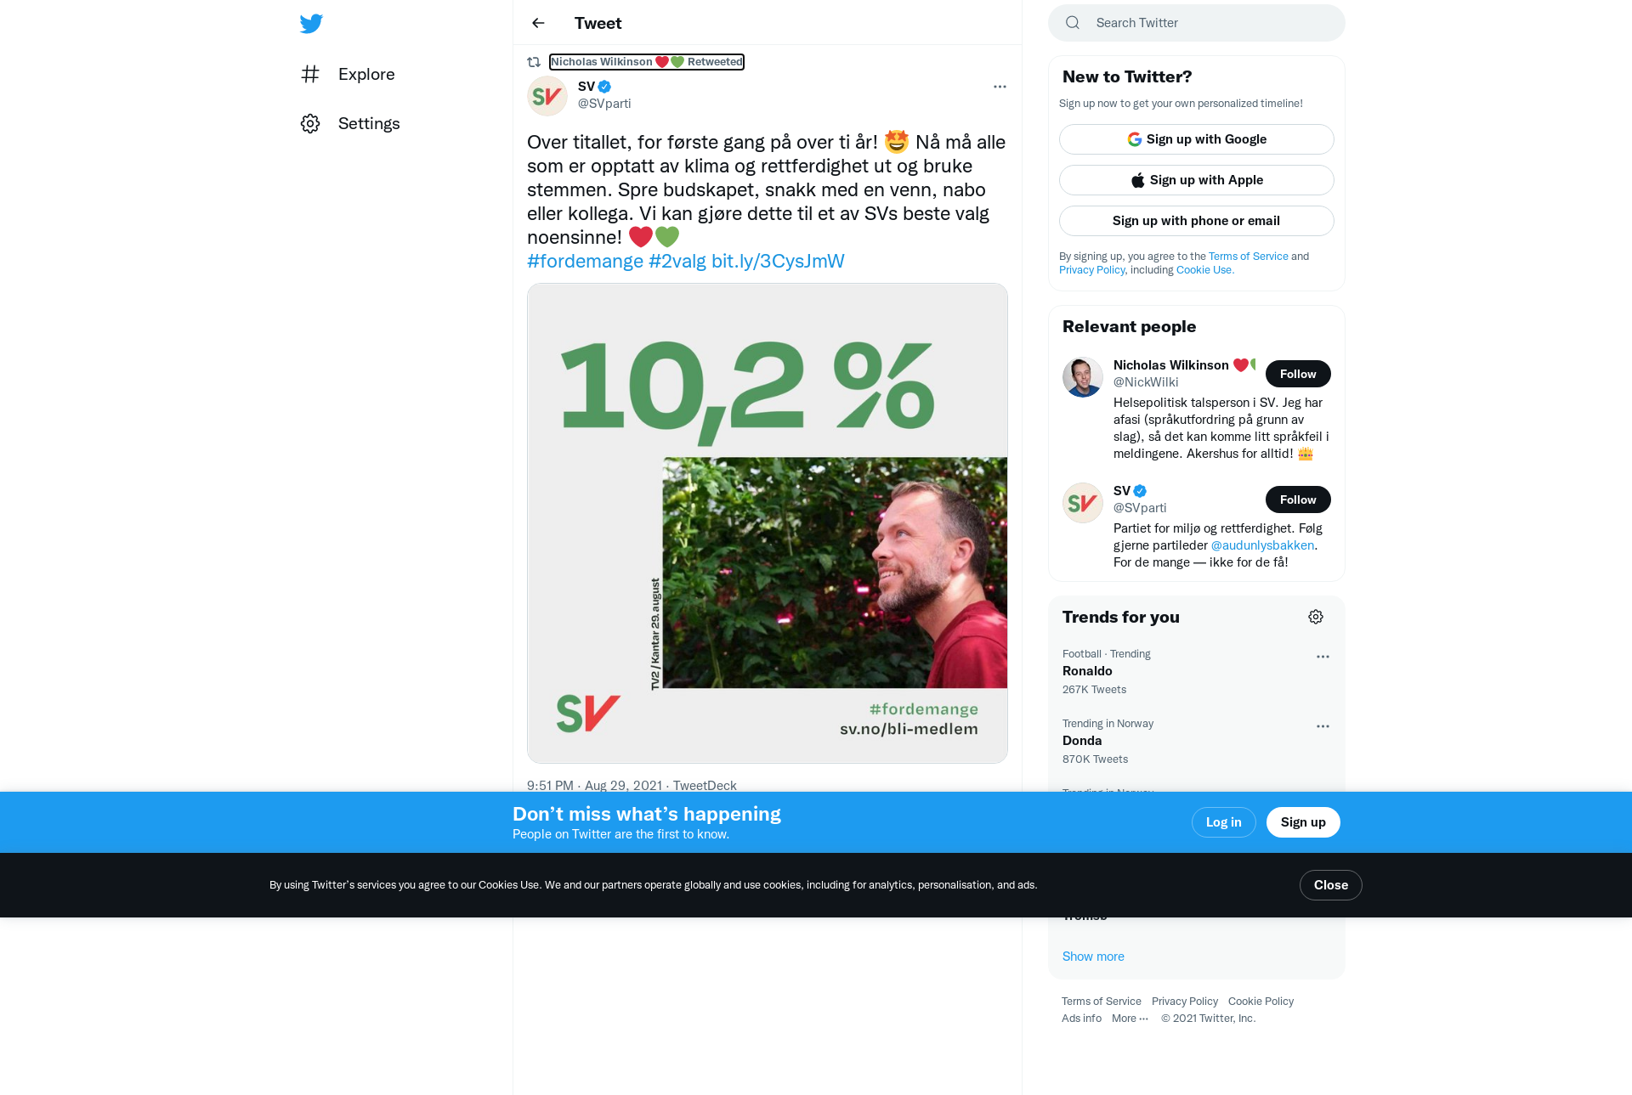Open the #fordemange hashtag link
1632x1095 pixels.
click(x=585, y=261)
